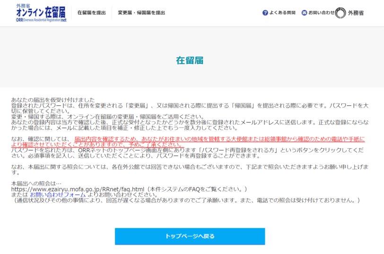This screenshot has height=254, width=384.
Task: Open the よくある質問 link
Action: pyautogui.click(x=282, y=13)
